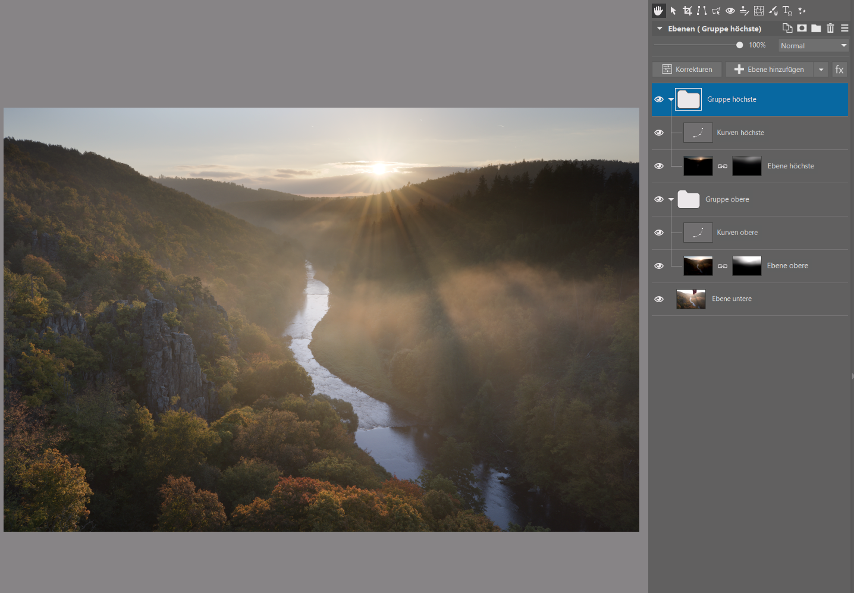Select the Ebene obere mask thumbnail
This screenshot has width=854, height=593.
click(747, 266)
